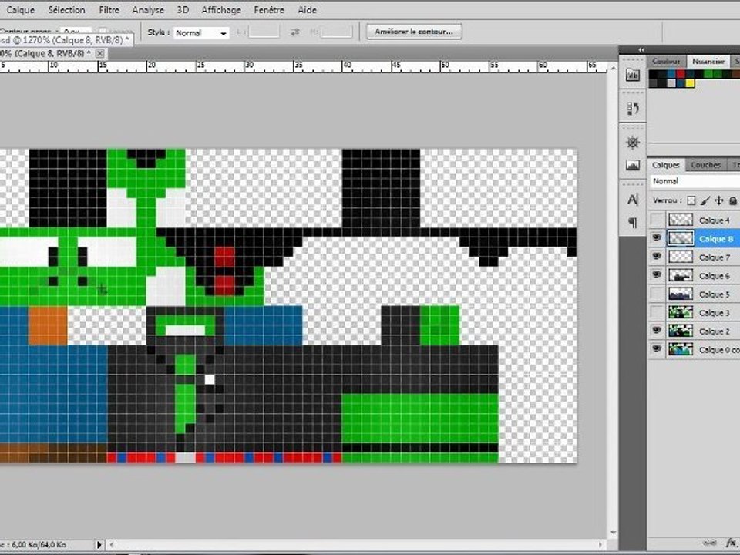Click the vertical scrollbar down arrow
The height and width of the screenshot is (555, 740).
click(x=613, y=533)
